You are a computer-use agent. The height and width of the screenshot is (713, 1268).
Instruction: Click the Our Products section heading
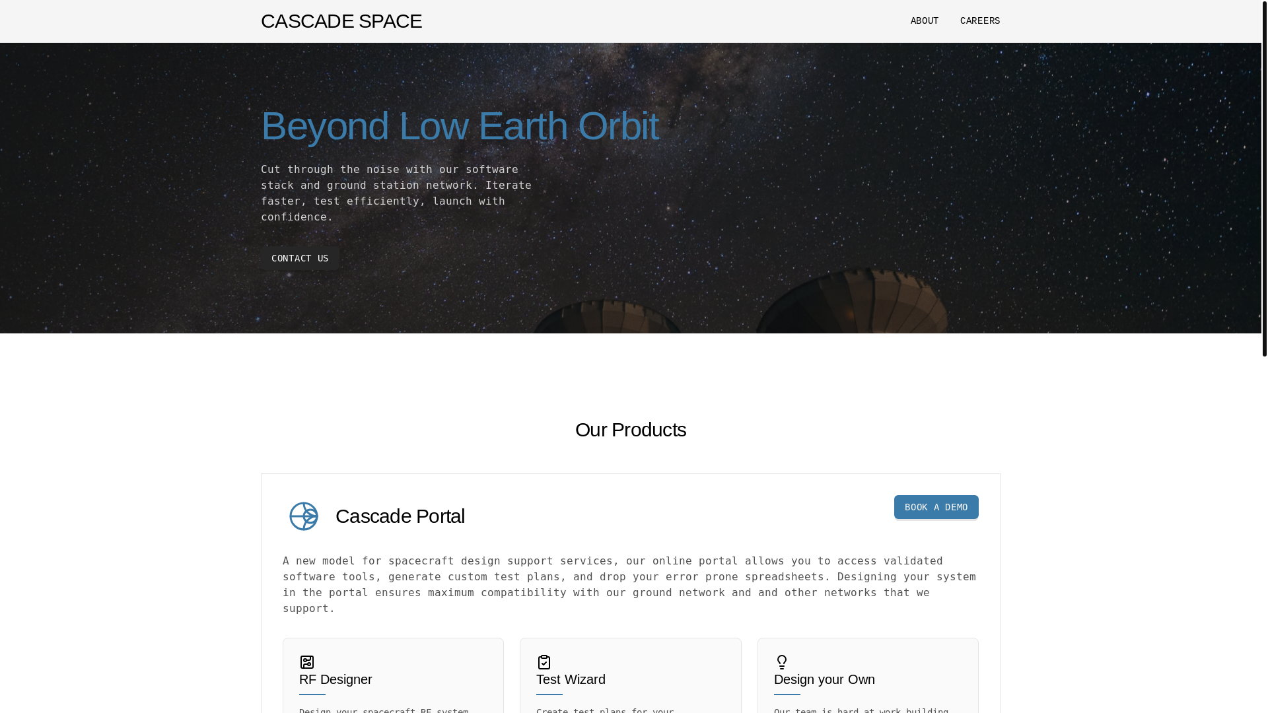pos(631,430)
